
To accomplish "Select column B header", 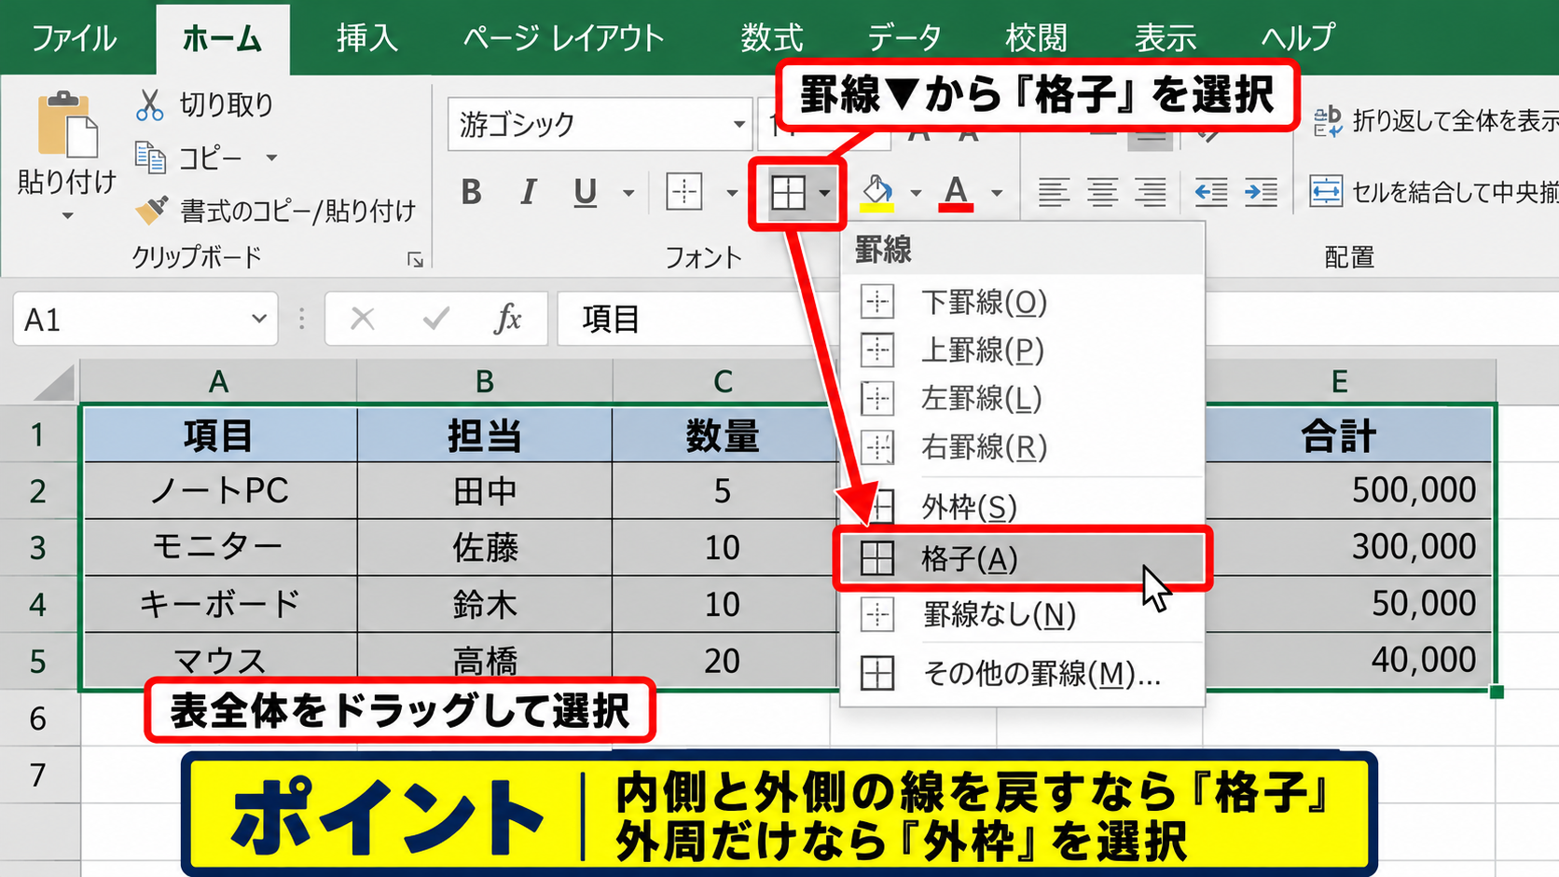I will (485, 381).
